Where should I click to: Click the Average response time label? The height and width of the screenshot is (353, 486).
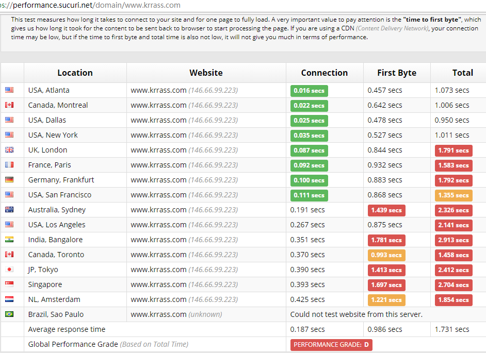(67, 329)
